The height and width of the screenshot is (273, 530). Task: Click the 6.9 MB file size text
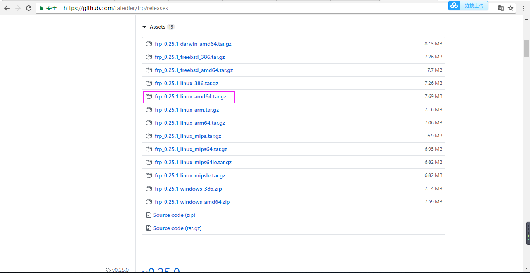pos(435,136)
